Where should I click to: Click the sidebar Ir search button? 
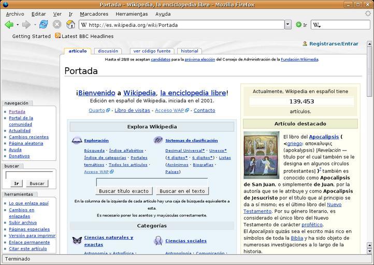pos(16,183)
